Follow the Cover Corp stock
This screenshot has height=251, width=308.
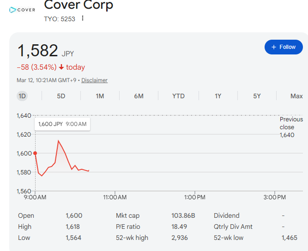pyautogui.click(x=284, y=47)
